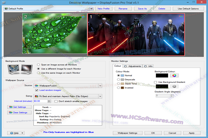This screenshot has height=138, width=208.
Task: Expand the Default Profile dropdown arrow
Action: 91,9
